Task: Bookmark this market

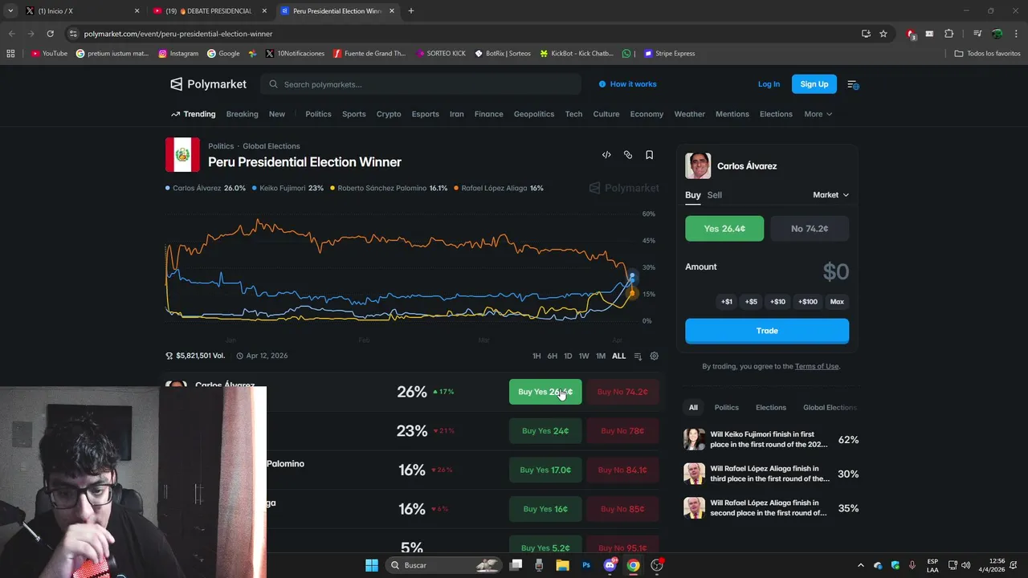Action: click(649, 155)
